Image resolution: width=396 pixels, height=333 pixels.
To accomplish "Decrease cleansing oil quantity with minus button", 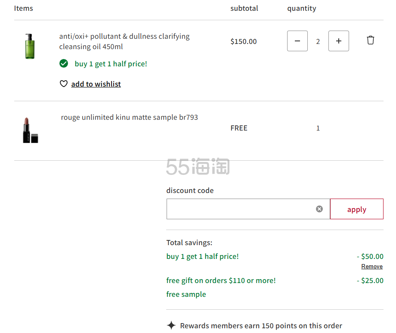I will [297, 41].
